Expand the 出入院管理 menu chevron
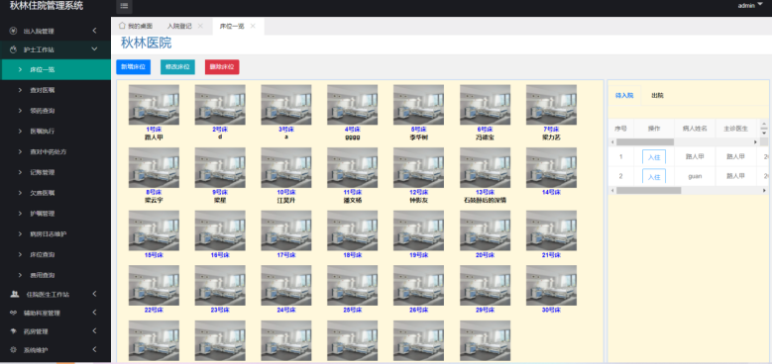Viewport: 772px width, 364px height. click(94, 31)
